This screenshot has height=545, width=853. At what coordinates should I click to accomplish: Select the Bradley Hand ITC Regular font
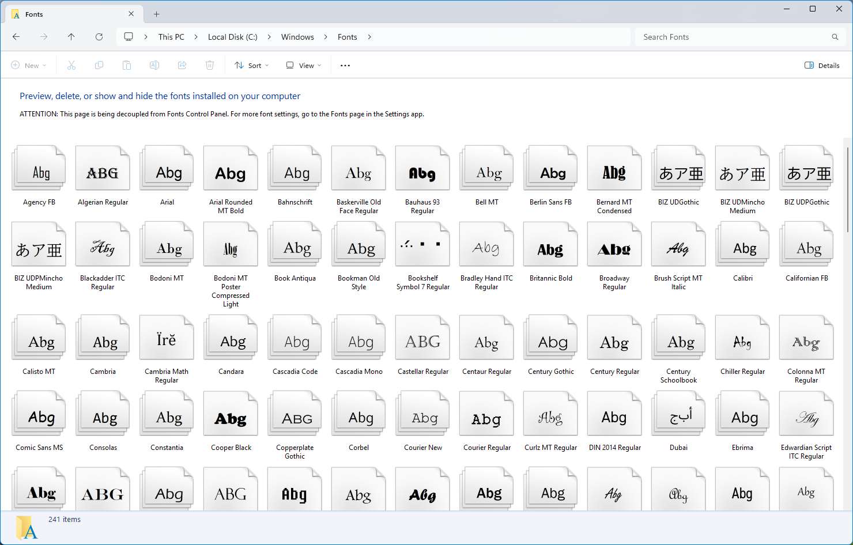486,256
